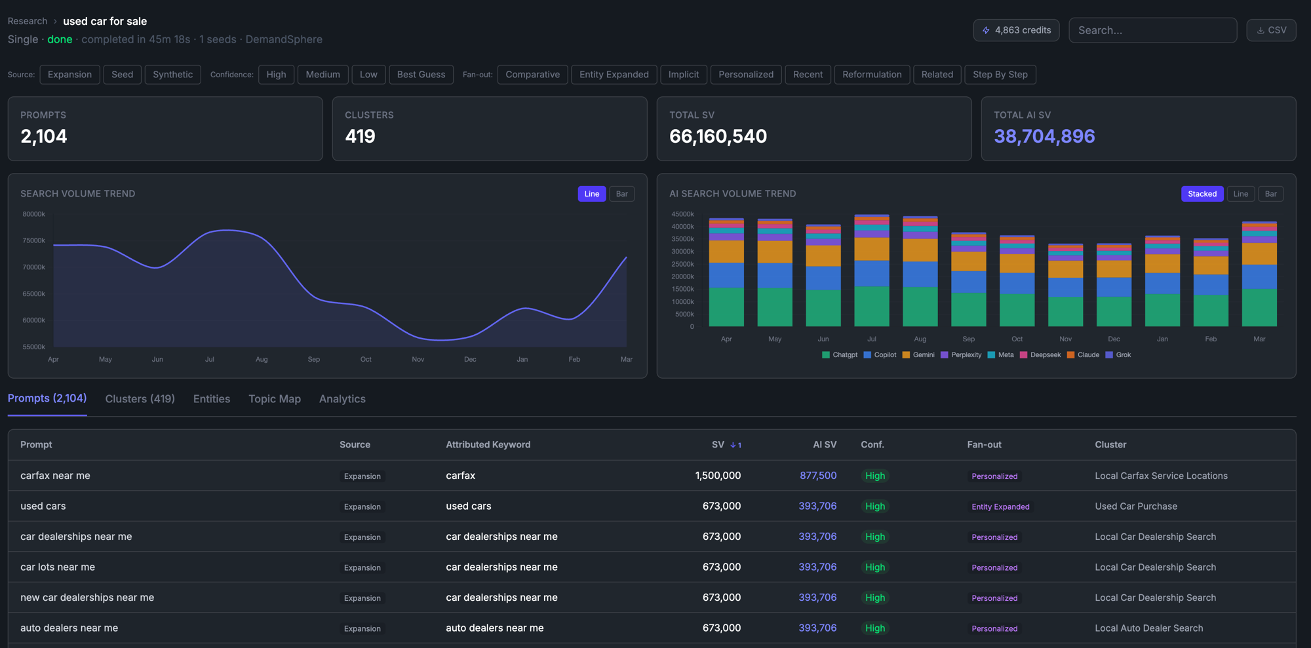
Task: Enable Stacked view on the AI chart
Action: tap(1202, 194)
